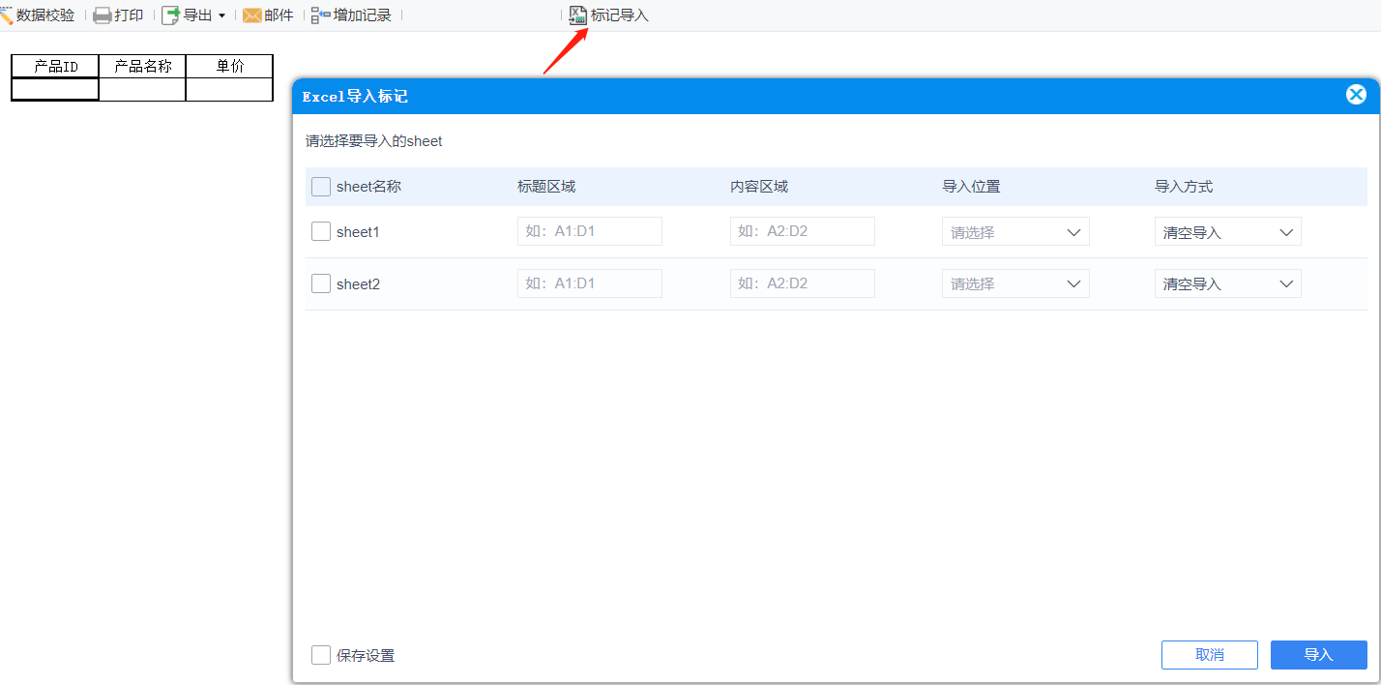Click the printer icon in toolbar
The width and height of the screenshot is (1381, 685).
[103, 15]
